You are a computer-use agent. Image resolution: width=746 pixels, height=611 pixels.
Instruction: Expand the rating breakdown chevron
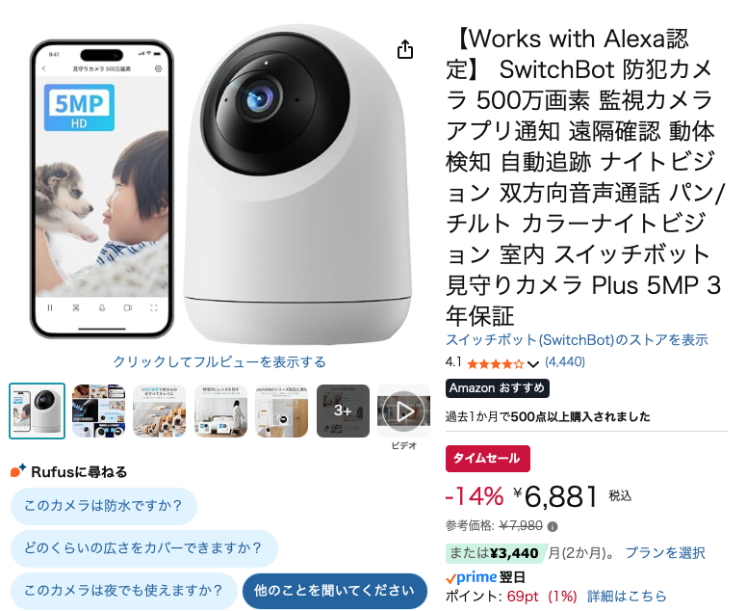[533, 365]
